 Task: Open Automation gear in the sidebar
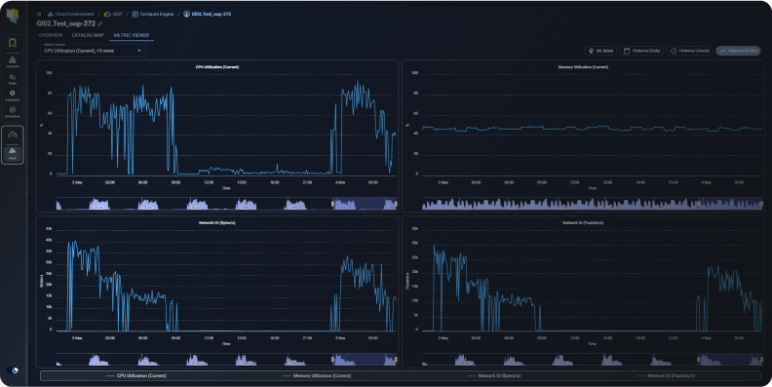click(x=13, y=95)
